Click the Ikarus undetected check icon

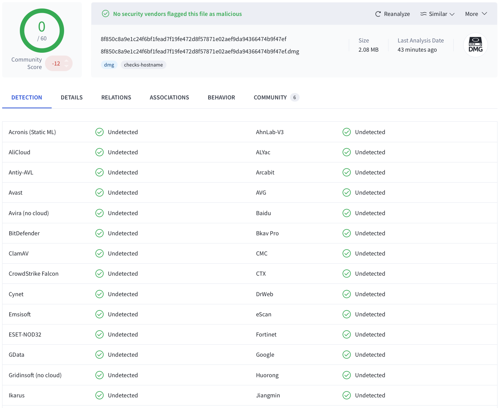[x=100, y=395]
